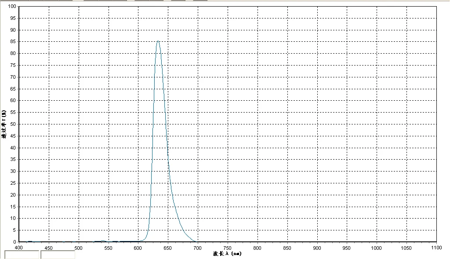Click the y-axis tick label "0"
Image resolution: width=450 pixels, height=259 pixels.
[15, 242]
